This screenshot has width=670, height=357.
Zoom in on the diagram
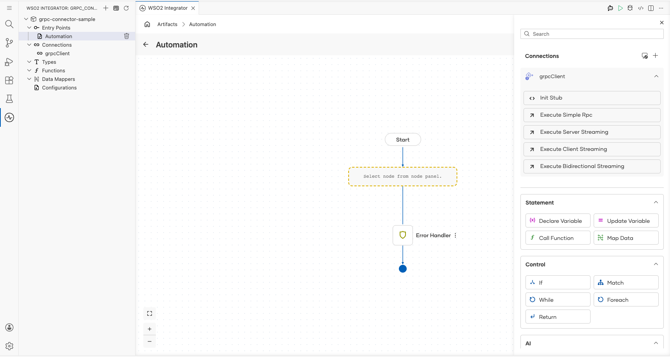(x=150, y=329)
